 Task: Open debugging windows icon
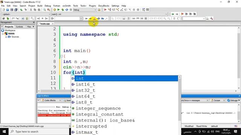(x=143, y=10)
